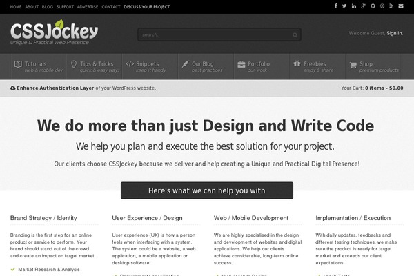Open the Snippets navigation label
This screenshot has height=276, width=414.
pyautogui.click(x=148, y=64)
